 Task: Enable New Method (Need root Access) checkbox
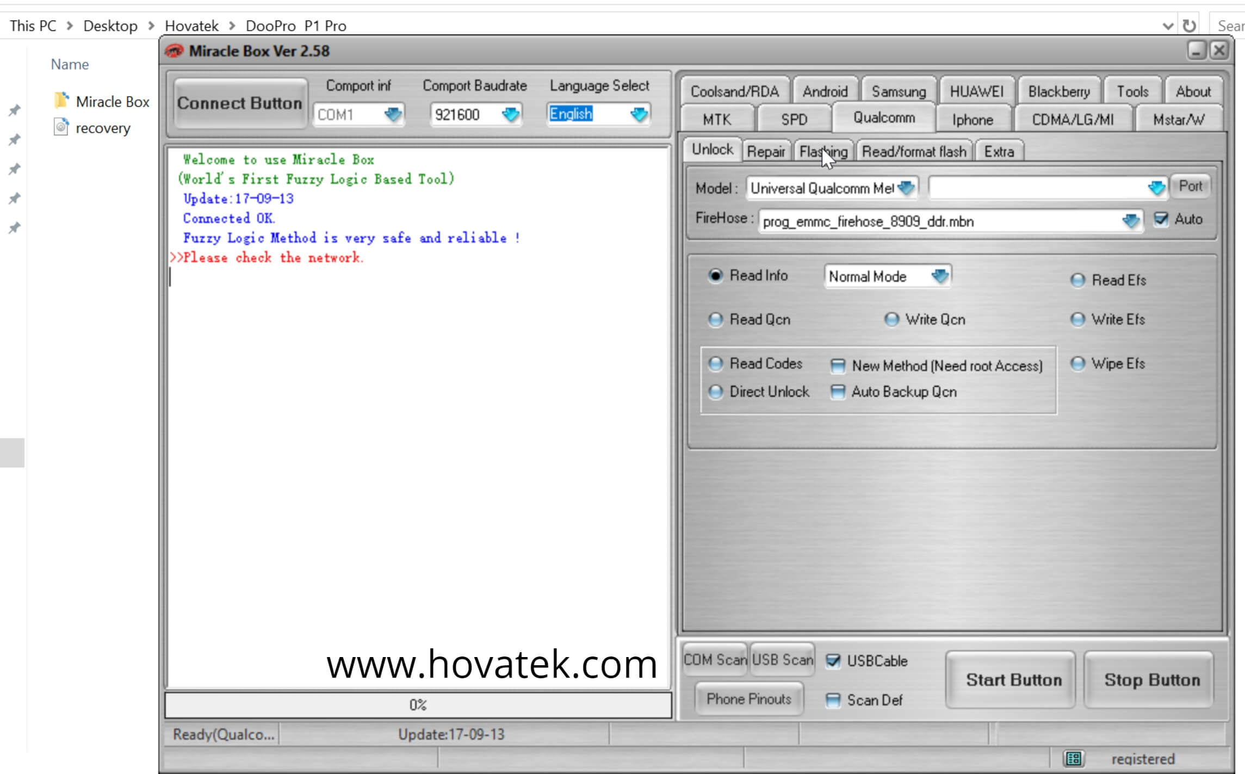coord(838,366)
